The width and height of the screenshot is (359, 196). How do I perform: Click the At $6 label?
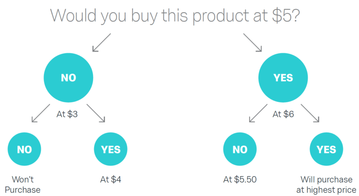283,114
